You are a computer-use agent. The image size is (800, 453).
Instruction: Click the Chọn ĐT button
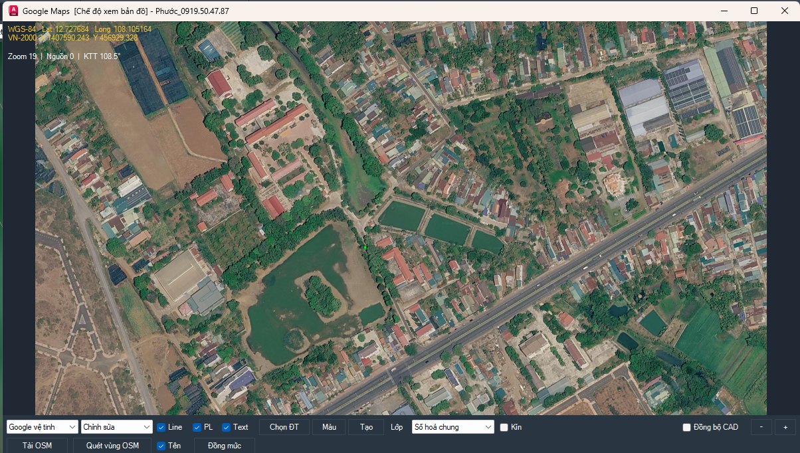coord(284,427)
